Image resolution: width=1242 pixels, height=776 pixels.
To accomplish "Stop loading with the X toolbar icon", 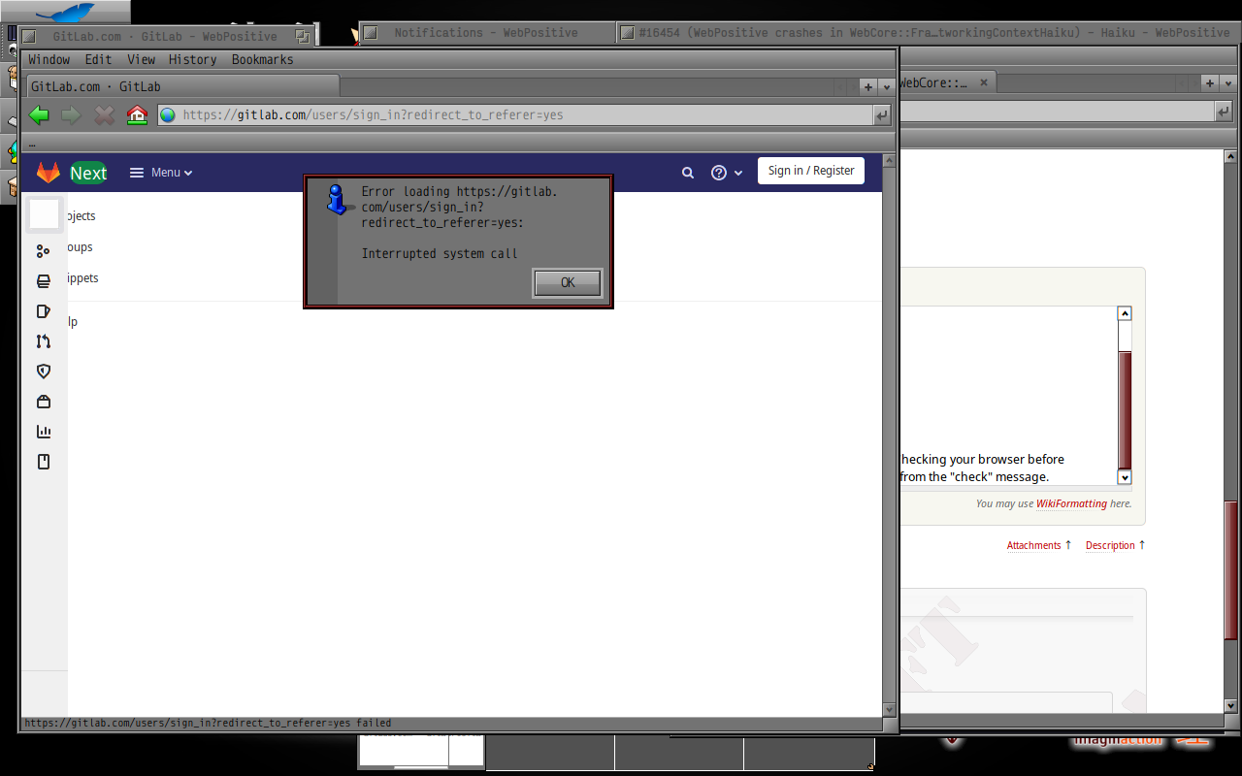I will 104,115.
